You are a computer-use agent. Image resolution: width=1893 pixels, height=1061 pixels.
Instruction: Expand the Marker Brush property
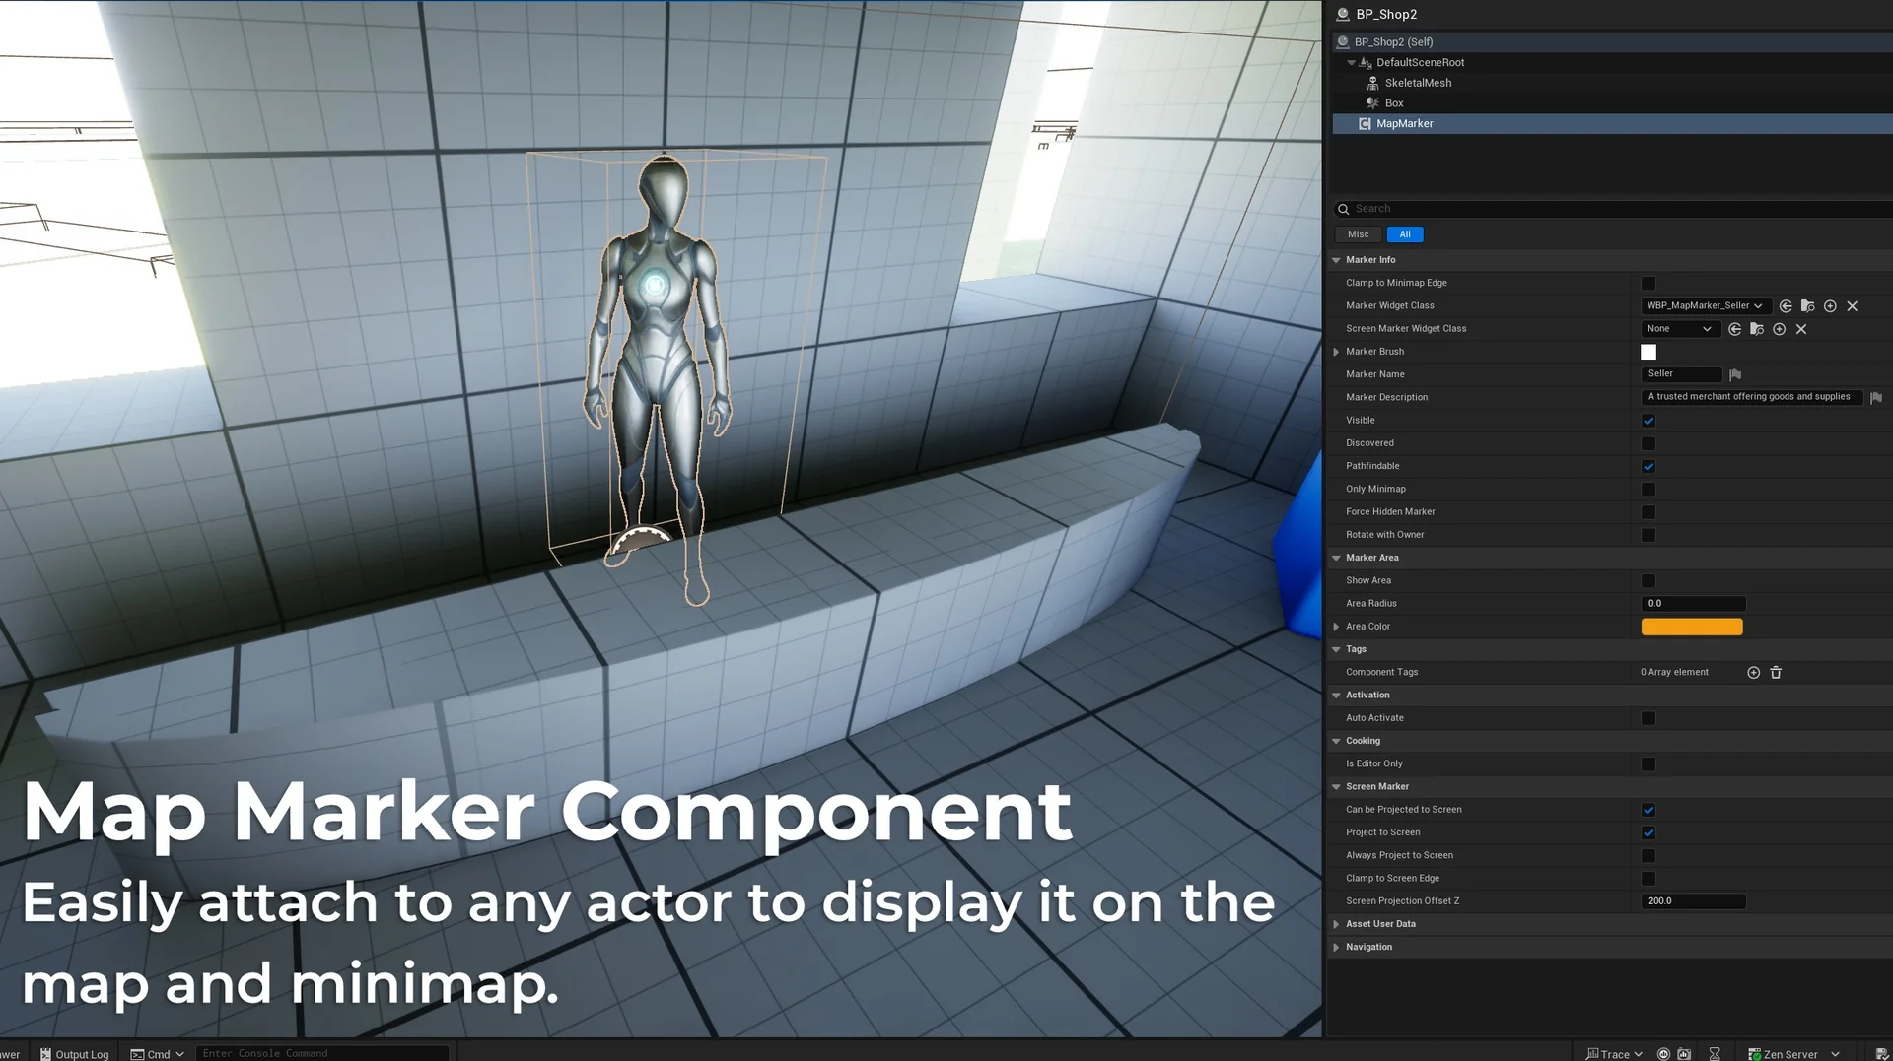point(1337,352)
